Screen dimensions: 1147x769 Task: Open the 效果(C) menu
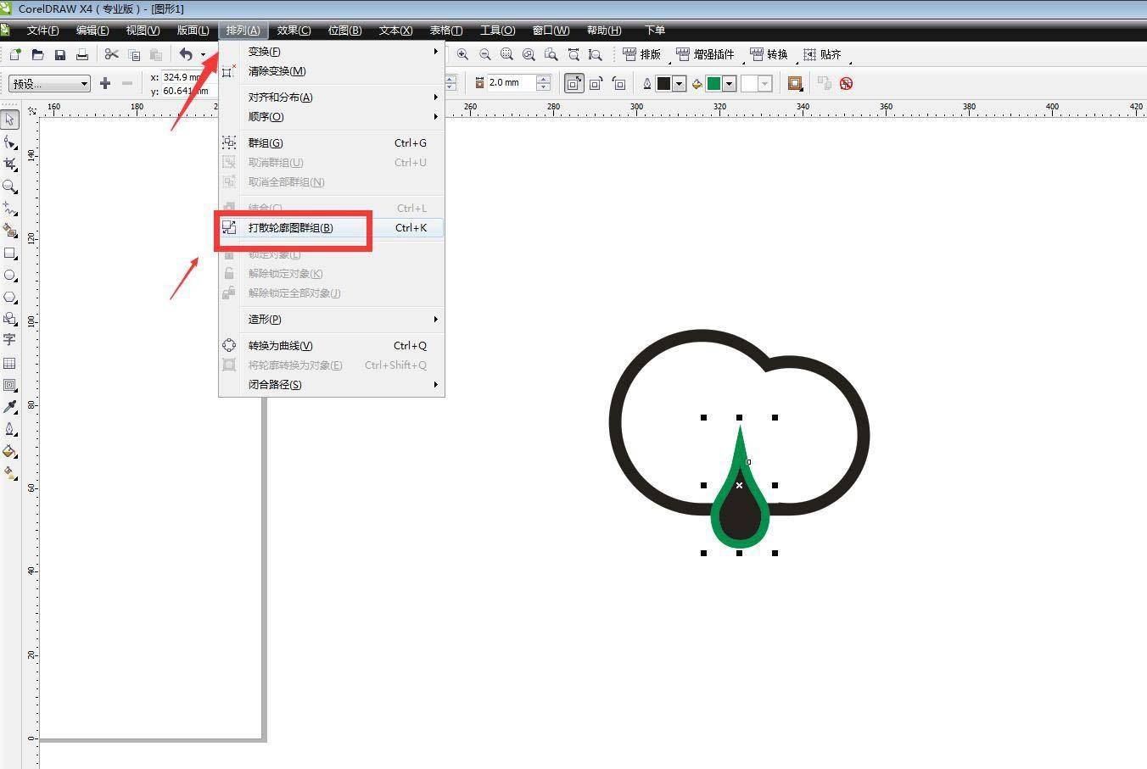tap(294, 31)
